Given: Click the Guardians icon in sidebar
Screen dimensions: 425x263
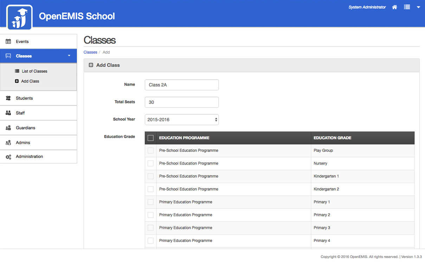Looking at the screenshot, I should [8, 128].
